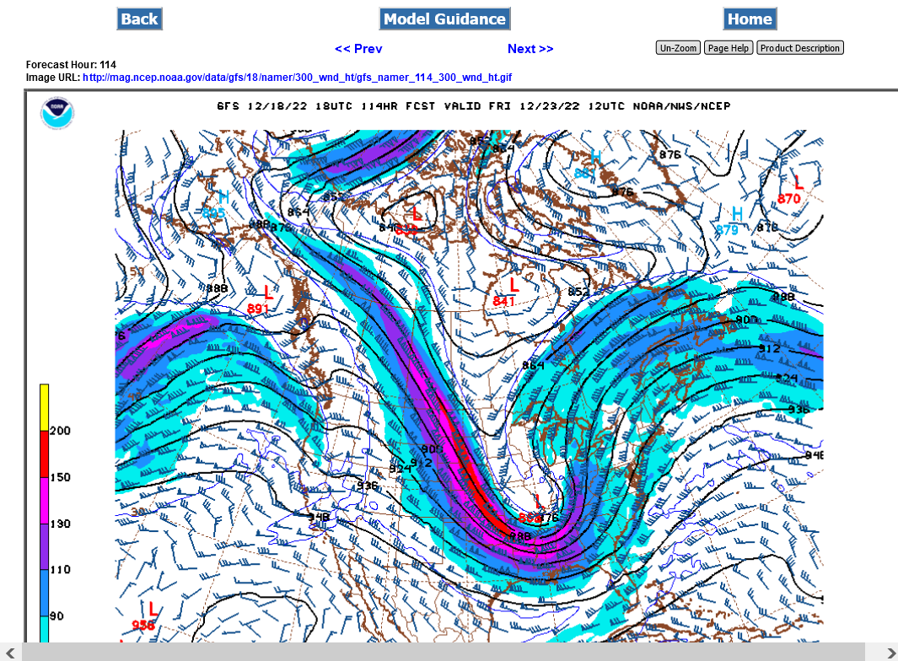Open the Model Guidance page
898x661 pixels.
[x=444, y=19]
